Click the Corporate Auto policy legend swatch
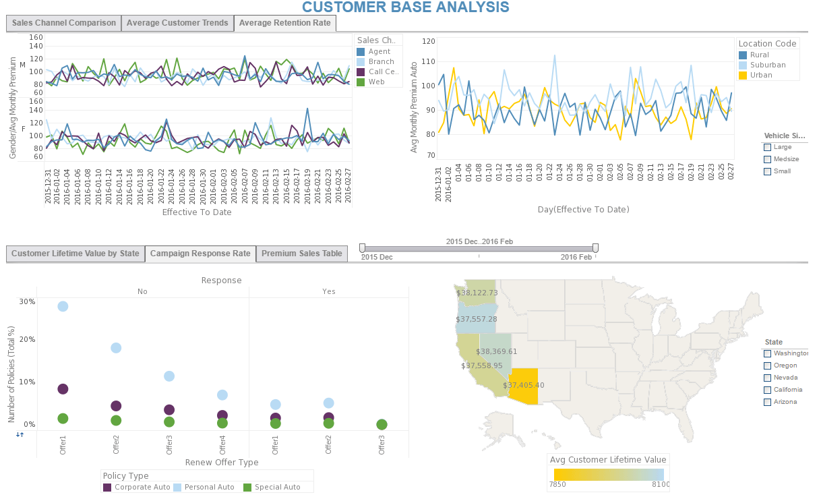The image size is (819, 499). coord(107,487)
